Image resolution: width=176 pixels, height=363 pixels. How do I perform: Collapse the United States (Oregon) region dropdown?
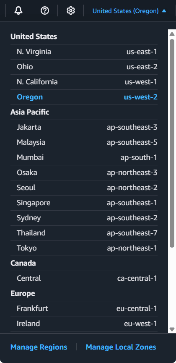coord(129,10)
